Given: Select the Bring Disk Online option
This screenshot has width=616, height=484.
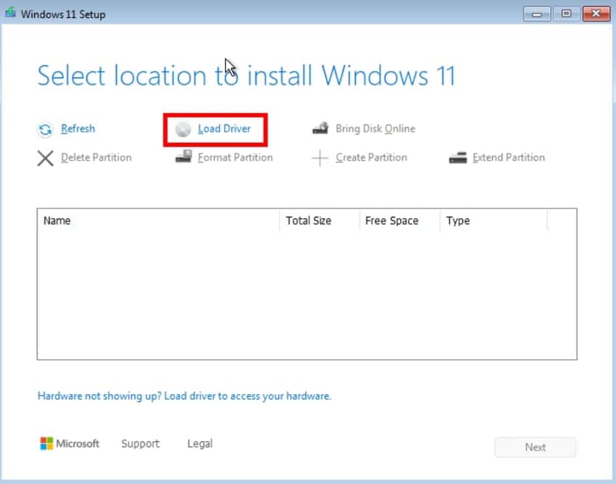Looking at the screenshot, I should (x=375, y=128).
